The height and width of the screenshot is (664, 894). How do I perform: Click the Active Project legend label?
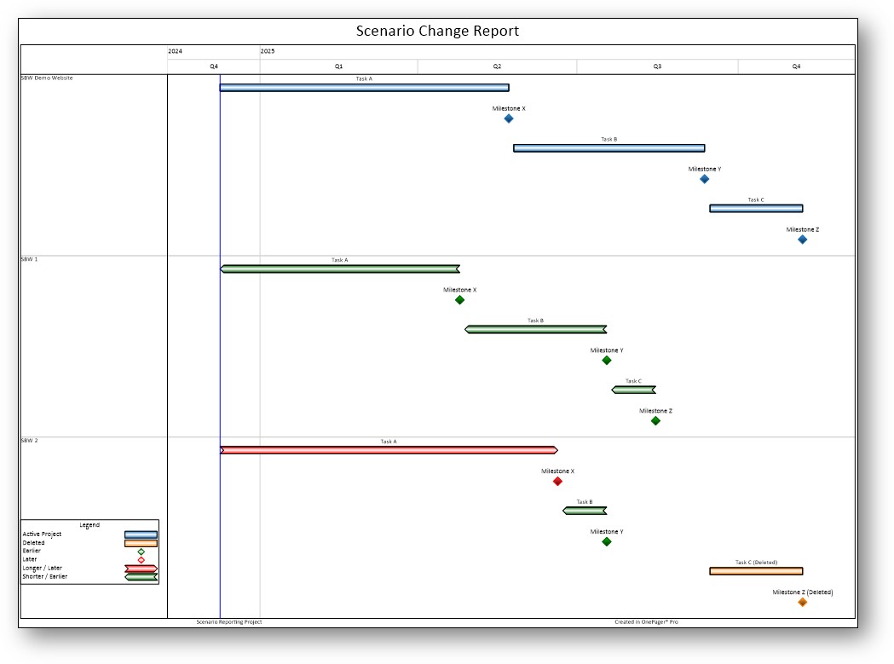point(43,534)
